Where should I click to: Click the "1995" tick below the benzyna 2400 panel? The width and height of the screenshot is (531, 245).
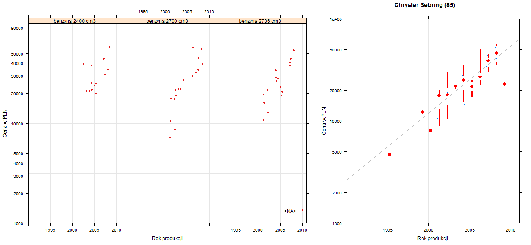pos(50,231)
